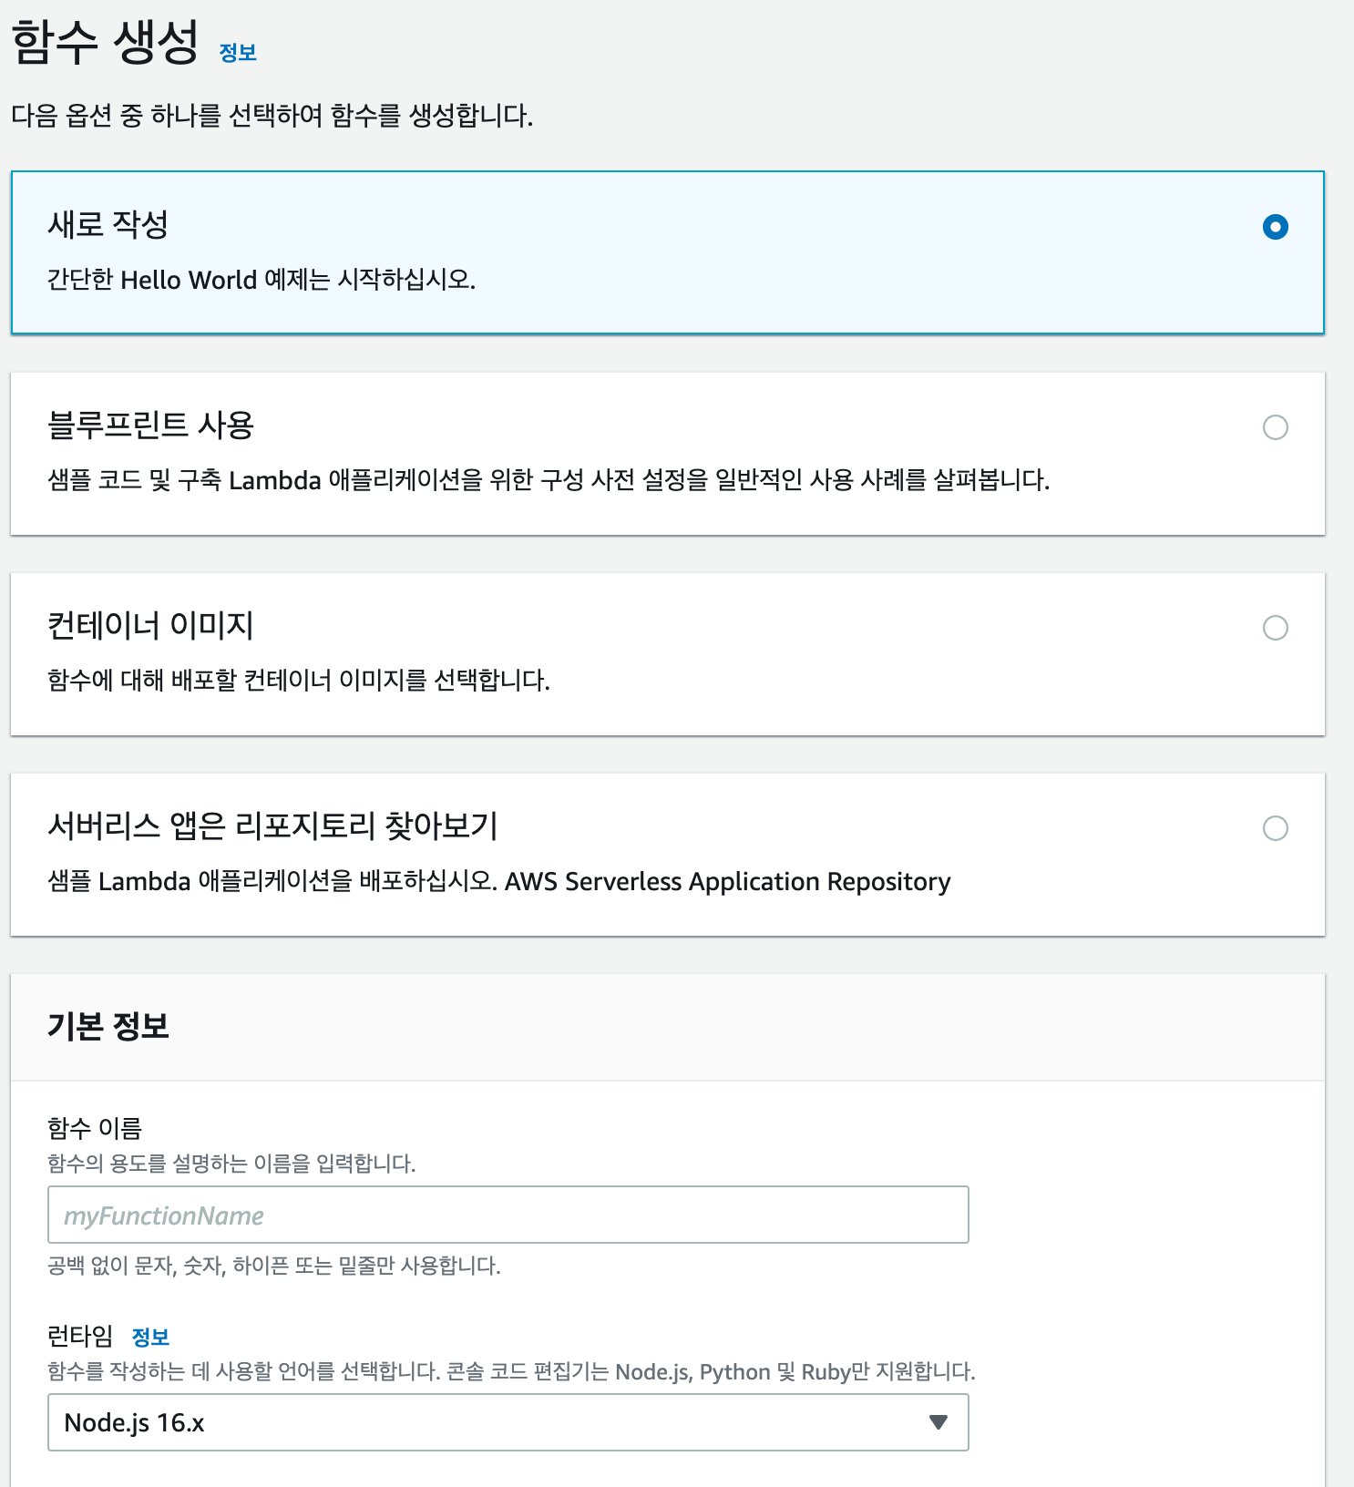
Task: Select the 블루프린트 사용 radio button
Action: coord(1275,427)
